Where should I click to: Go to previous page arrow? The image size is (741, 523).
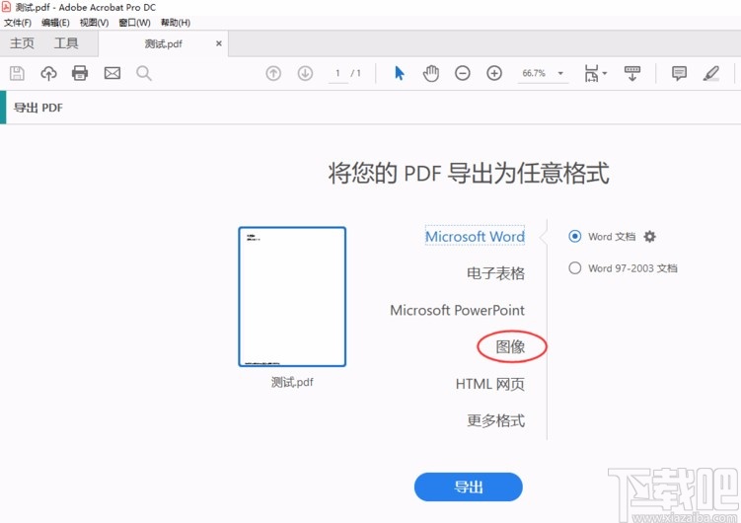(273, 73)
